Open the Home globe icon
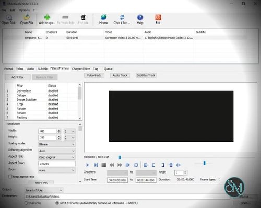The image size is (261, 208). click(x=103, y=19)
